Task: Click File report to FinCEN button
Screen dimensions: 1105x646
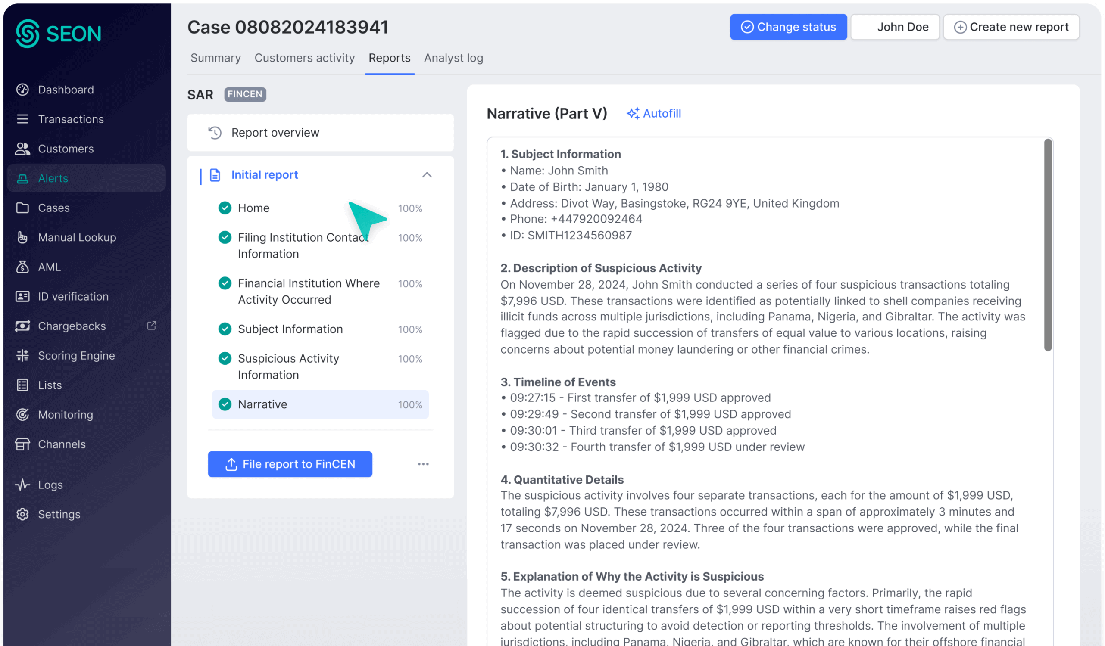Action: click(290, 464)
